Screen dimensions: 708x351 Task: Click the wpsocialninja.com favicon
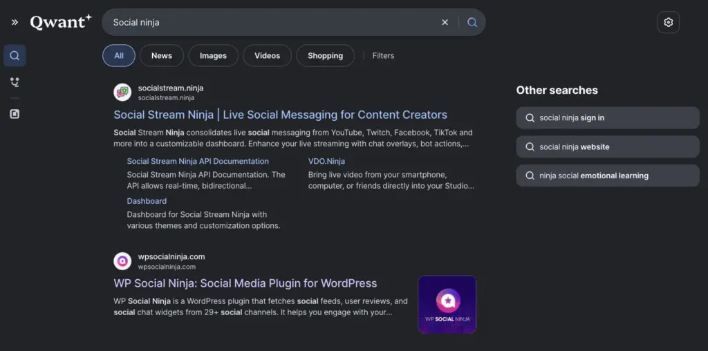point(122,261)
